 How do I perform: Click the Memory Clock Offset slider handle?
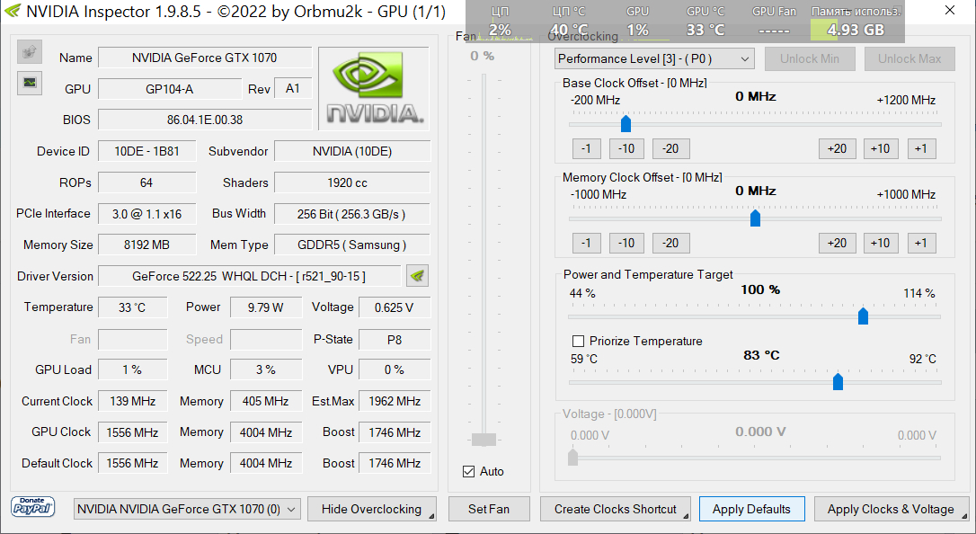755,218
